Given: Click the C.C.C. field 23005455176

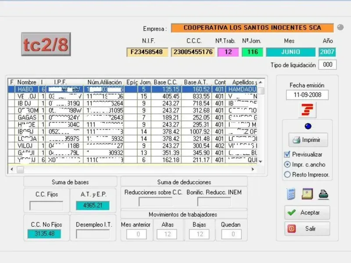Looking at the screenshot, I should coord(193,52).
